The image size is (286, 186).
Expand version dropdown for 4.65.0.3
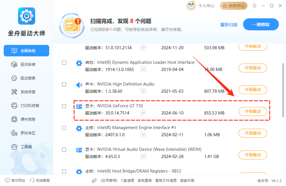[x=143, y=156]
